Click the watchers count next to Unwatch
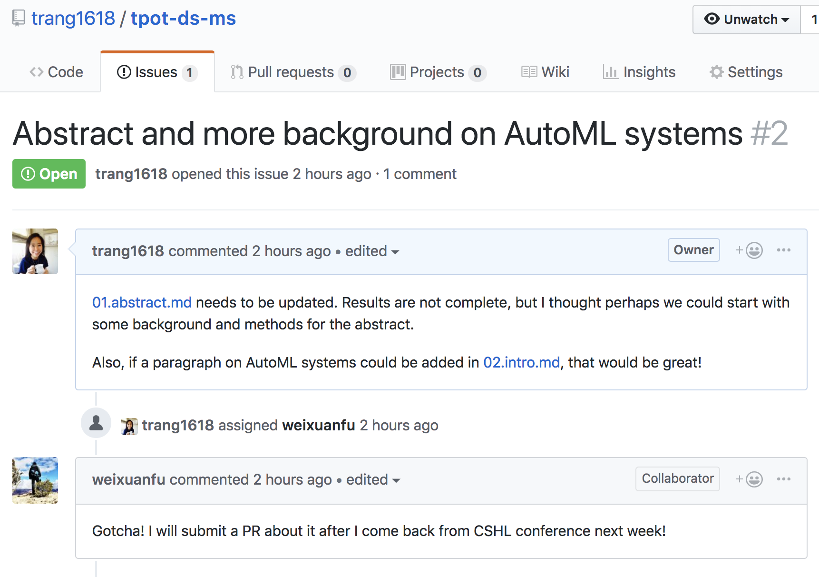 [x=812, y=20]
